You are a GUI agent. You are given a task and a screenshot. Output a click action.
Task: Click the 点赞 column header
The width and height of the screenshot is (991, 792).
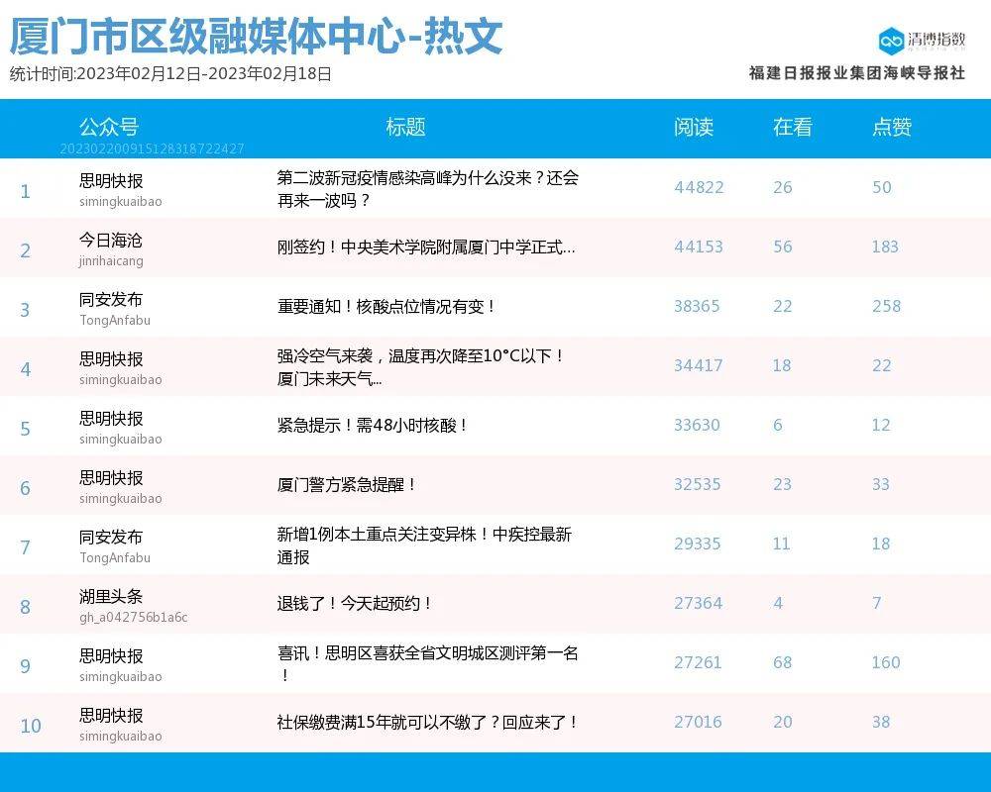pyautogui.click(x=892, y=127)
